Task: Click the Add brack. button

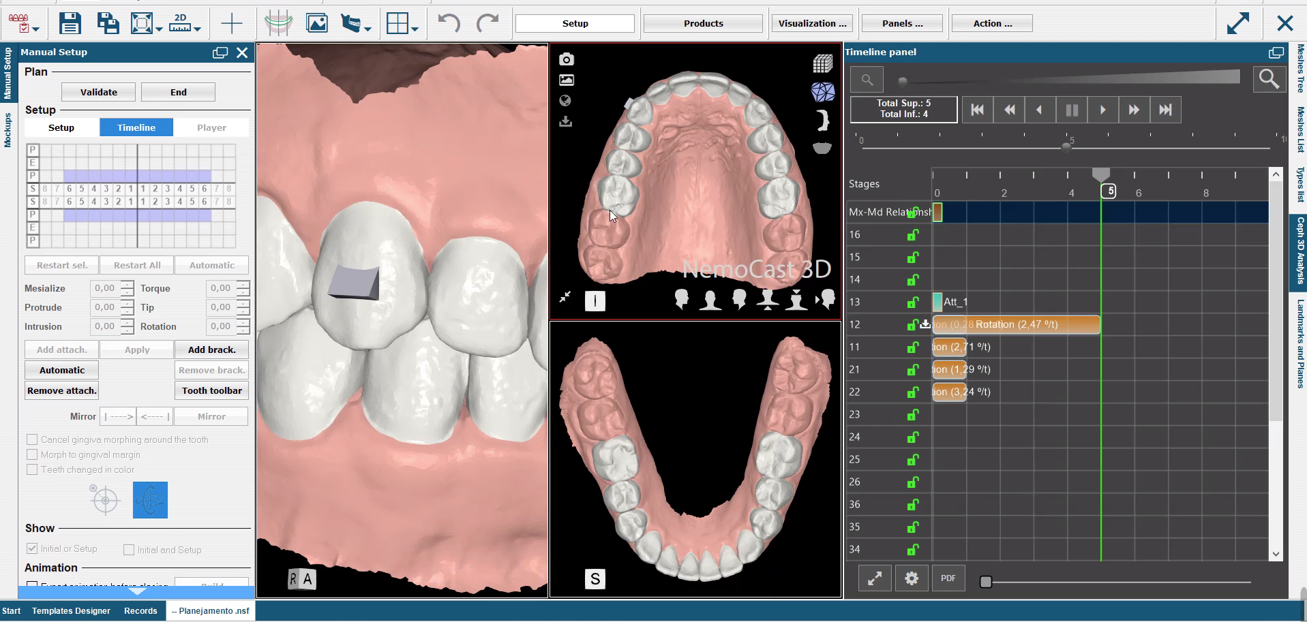Action: 211,349
